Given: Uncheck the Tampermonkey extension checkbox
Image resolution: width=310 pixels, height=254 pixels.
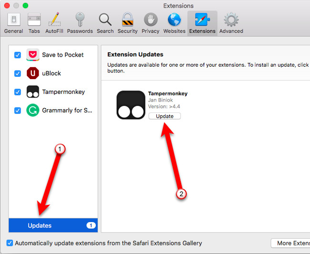Looking at the screenshot, I should coord(18,92).
